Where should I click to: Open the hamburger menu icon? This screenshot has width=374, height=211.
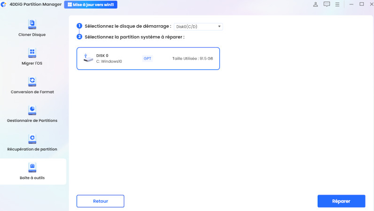pyautogui.click(x=337, y=4)
